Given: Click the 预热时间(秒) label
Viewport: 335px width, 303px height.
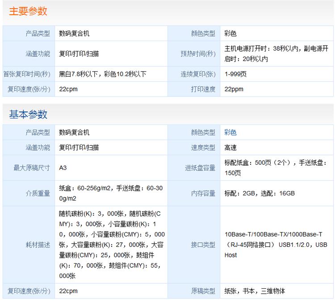Looking at the screenshot, I should [198, 54].
